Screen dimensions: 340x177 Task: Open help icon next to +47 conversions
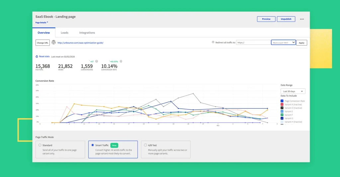pyautogui.click(x=97, y=61)
